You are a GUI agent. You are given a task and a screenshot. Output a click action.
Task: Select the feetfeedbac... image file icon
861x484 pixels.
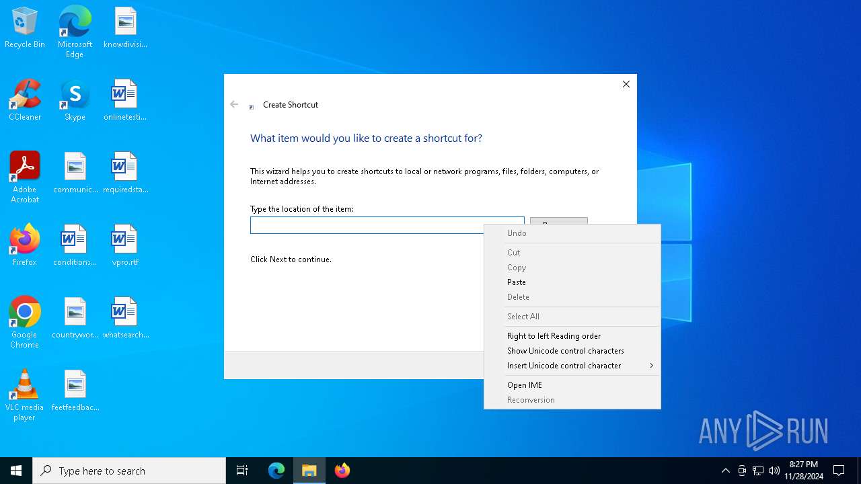click(x=75, y=391)
